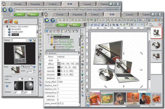Click the Paste icon in the toolbar
The width and height of the screenshot is (165, 109).
[x=117, y=25]
